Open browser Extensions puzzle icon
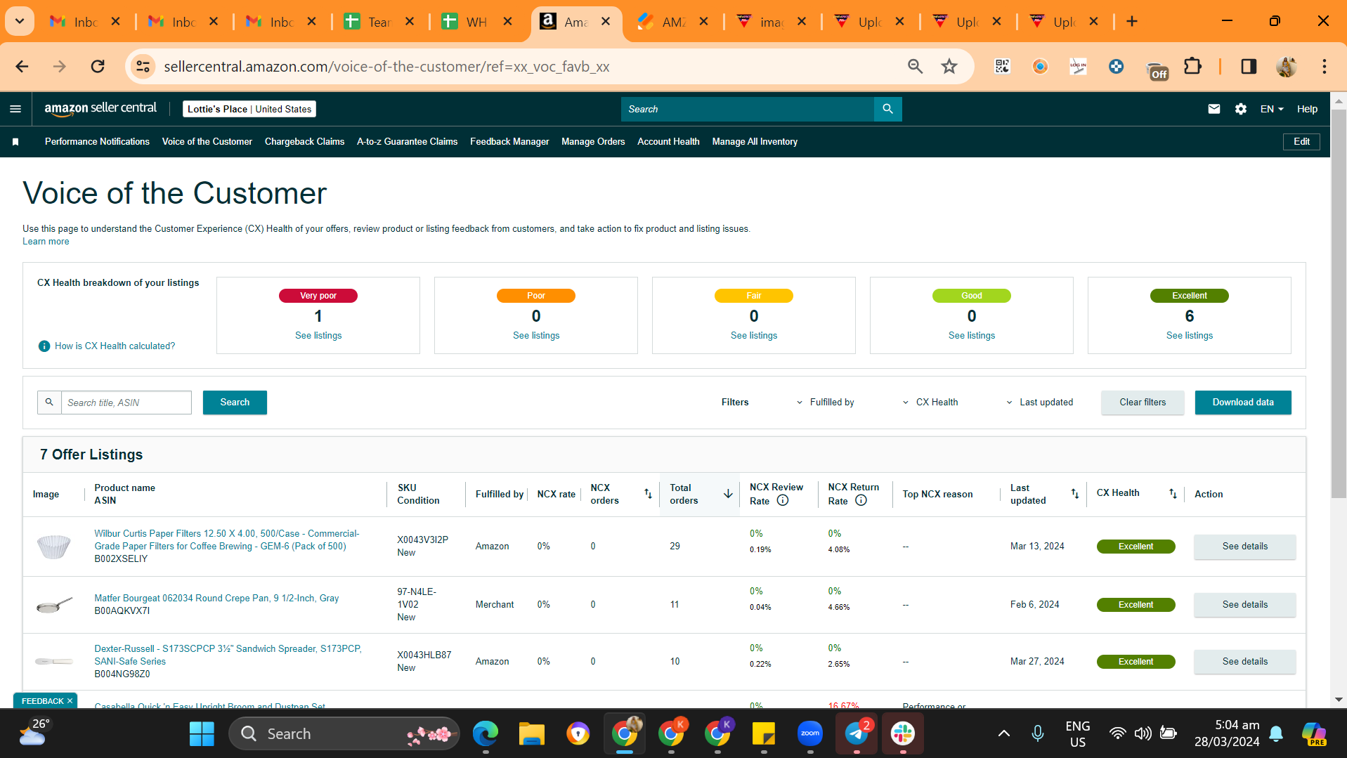Image resolution: width=1347 pixels, height=758 pixels. 1192,67
